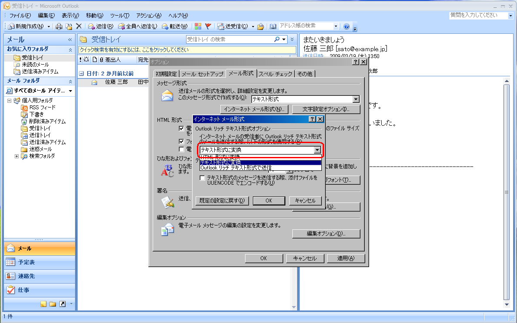Click the 新規作成 new mail button

26,26
